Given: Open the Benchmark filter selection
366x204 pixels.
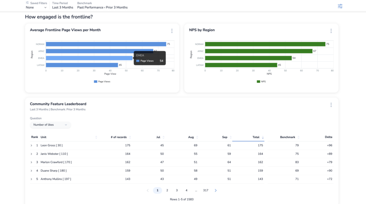Looking at the screenshot, I should coord(102,7).
